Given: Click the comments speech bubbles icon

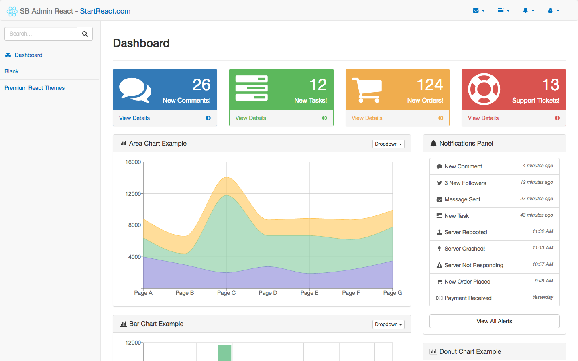Looking at the screenshot, I should tap(135, 90).
